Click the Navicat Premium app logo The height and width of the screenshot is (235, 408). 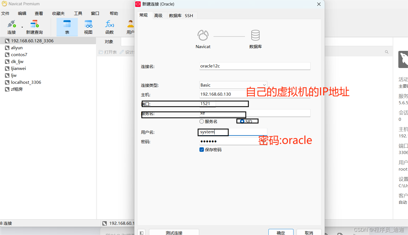4,4
